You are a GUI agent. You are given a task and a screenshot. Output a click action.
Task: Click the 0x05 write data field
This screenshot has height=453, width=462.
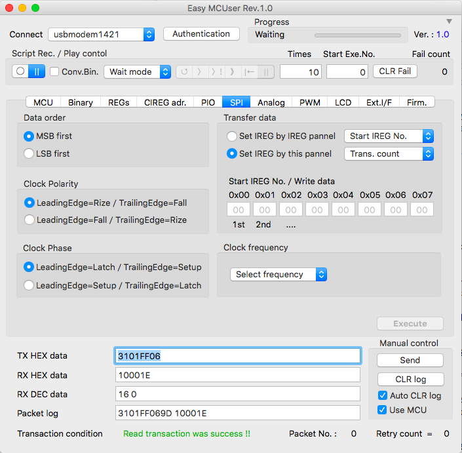[370, 209]
